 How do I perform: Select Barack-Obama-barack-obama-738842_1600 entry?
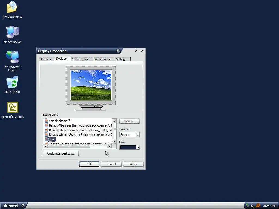pos(80,130)
